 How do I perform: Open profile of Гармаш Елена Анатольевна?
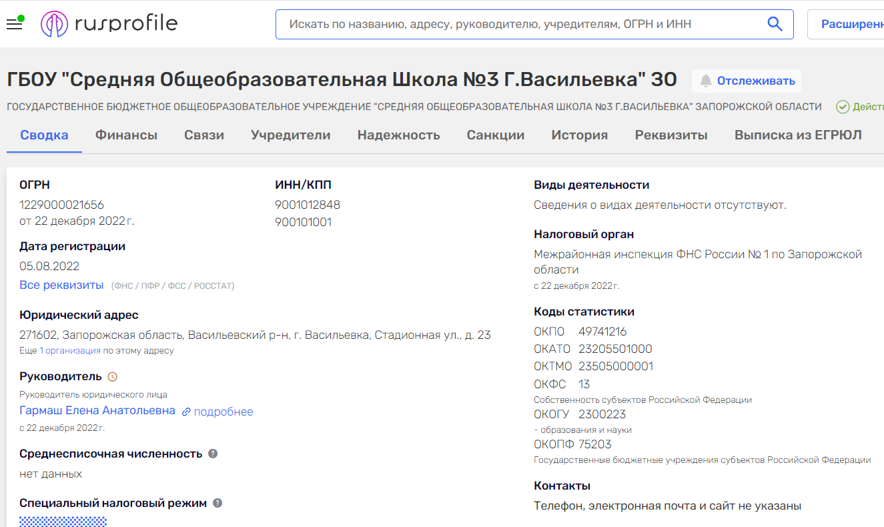point(97,411)
